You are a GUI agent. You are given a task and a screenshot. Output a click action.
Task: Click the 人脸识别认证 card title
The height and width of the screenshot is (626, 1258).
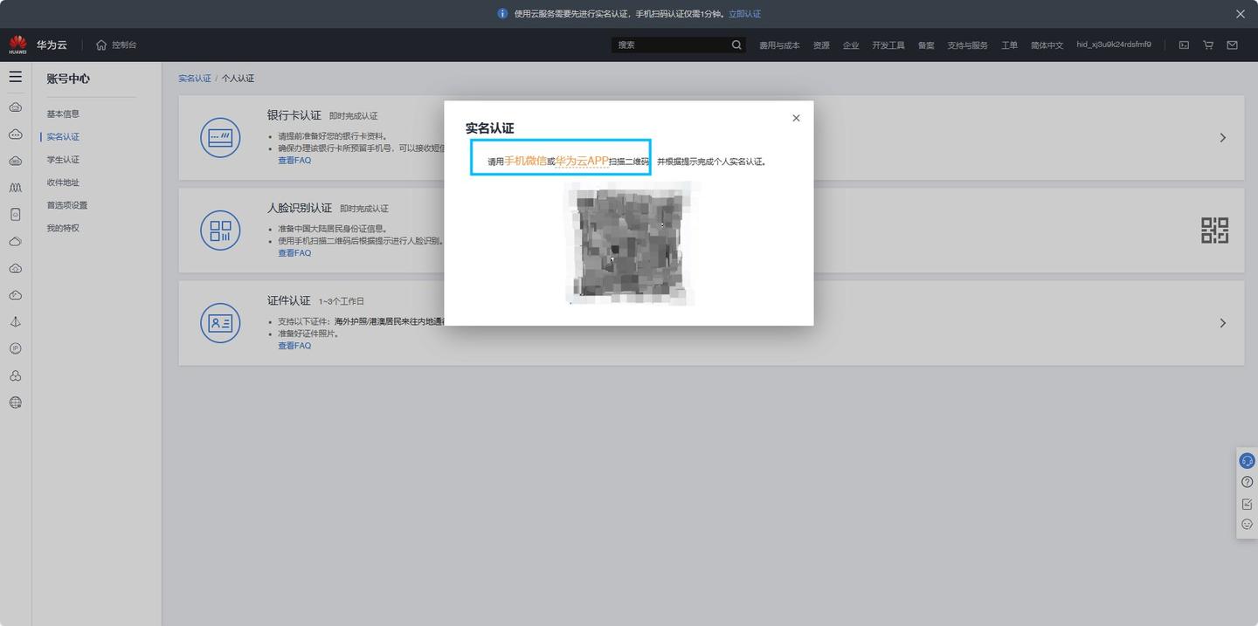[x=300, y=208]
